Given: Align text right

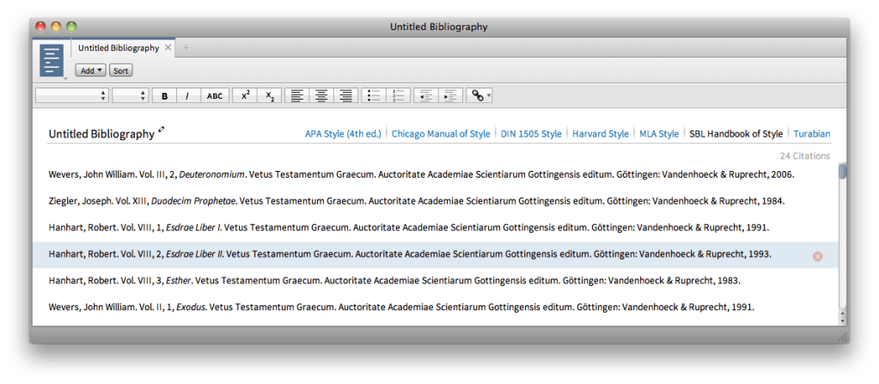Looking at the screenshot, I should click(x=345, y=96).
